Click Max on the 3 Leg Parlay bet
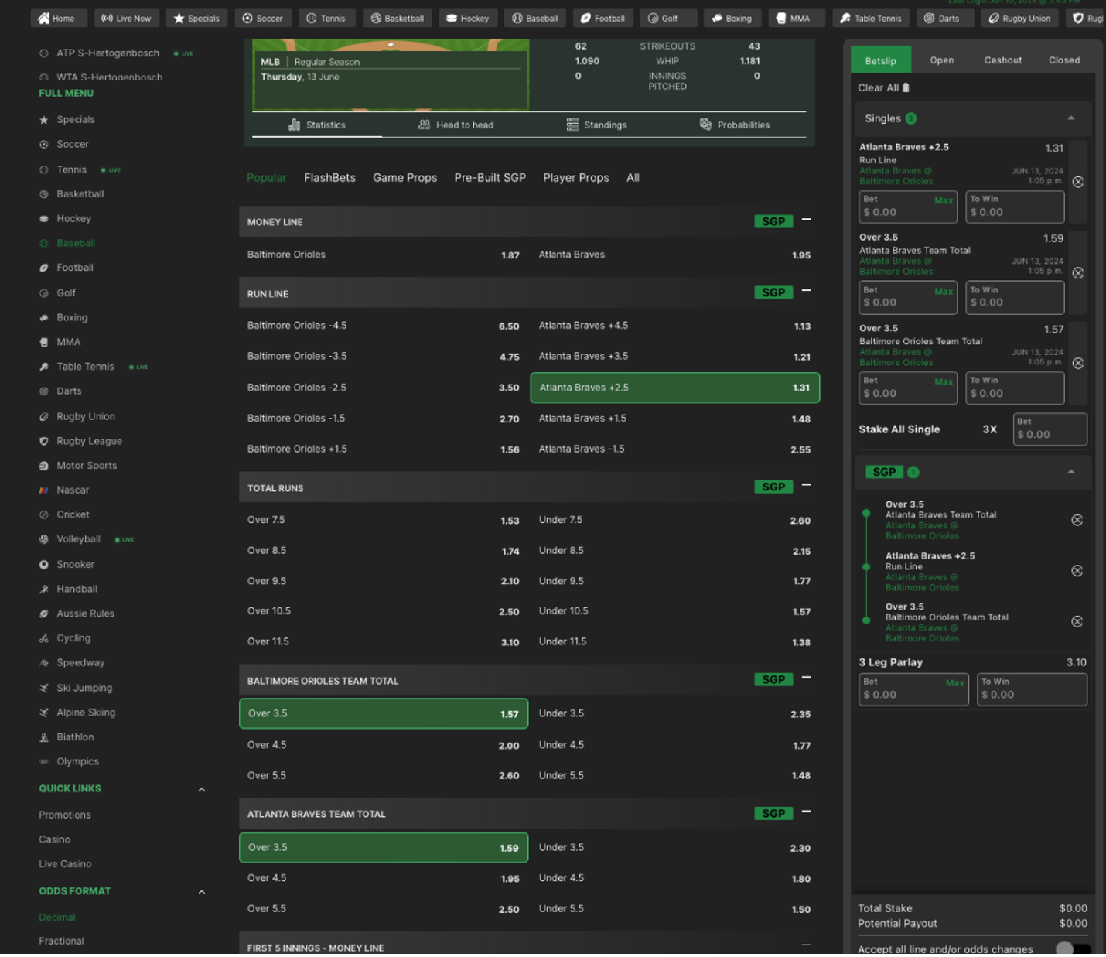This screenshot has height=957, width=1106. pyautogui.click(x=955, y=683)
